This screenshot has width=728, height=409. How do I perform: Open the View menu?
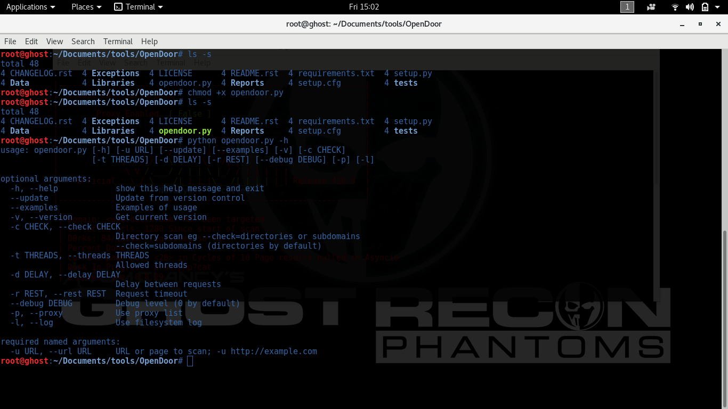54,42
